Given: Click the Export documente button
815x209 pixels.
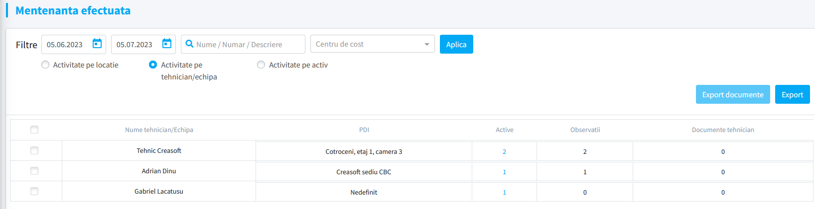Looking at the screenshot, I should tap(733, 94).
